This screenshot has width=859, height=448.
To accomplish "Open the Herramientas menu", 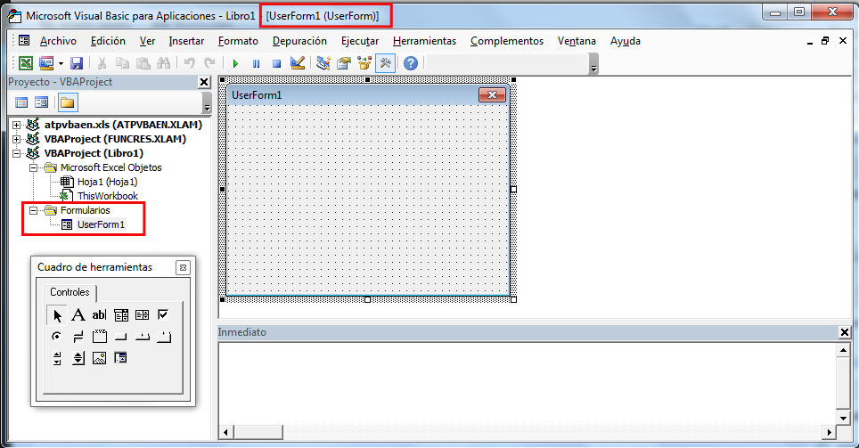I will pyautogui.click(x=424, y=41).
